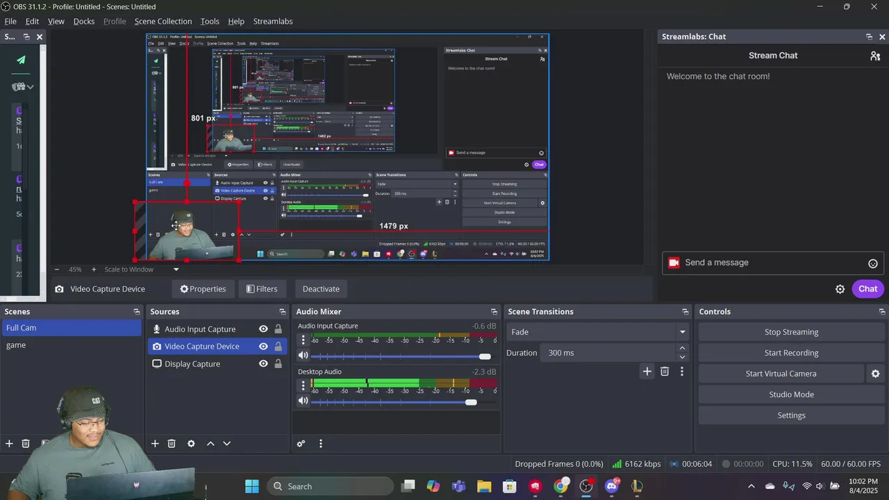Zoom out the preview with minus
The image size is (889, 500).
click(x=57, y=269)
